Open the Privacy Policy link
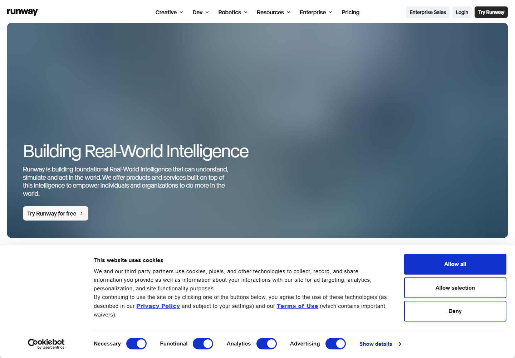The height and width of the screenshot is (358, 515). pos(158,306)
